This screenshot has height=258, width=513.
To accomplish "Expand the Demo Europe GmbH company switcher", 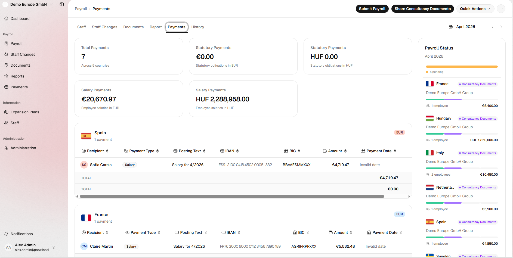I will coord(51,4).
